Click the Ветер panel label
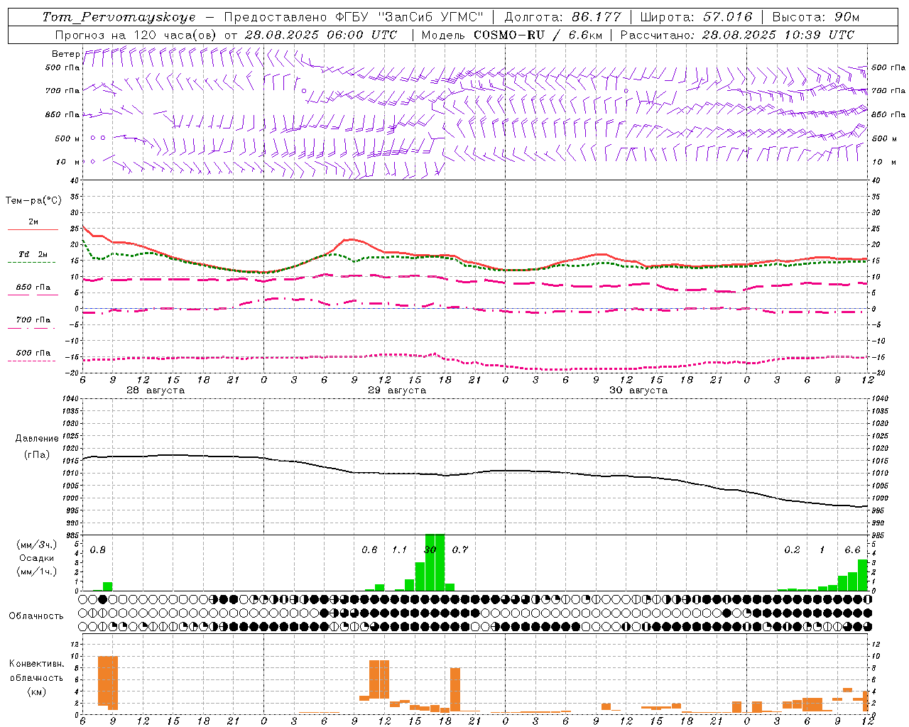This screenshot has width=909, height=727. click(65, 54)
